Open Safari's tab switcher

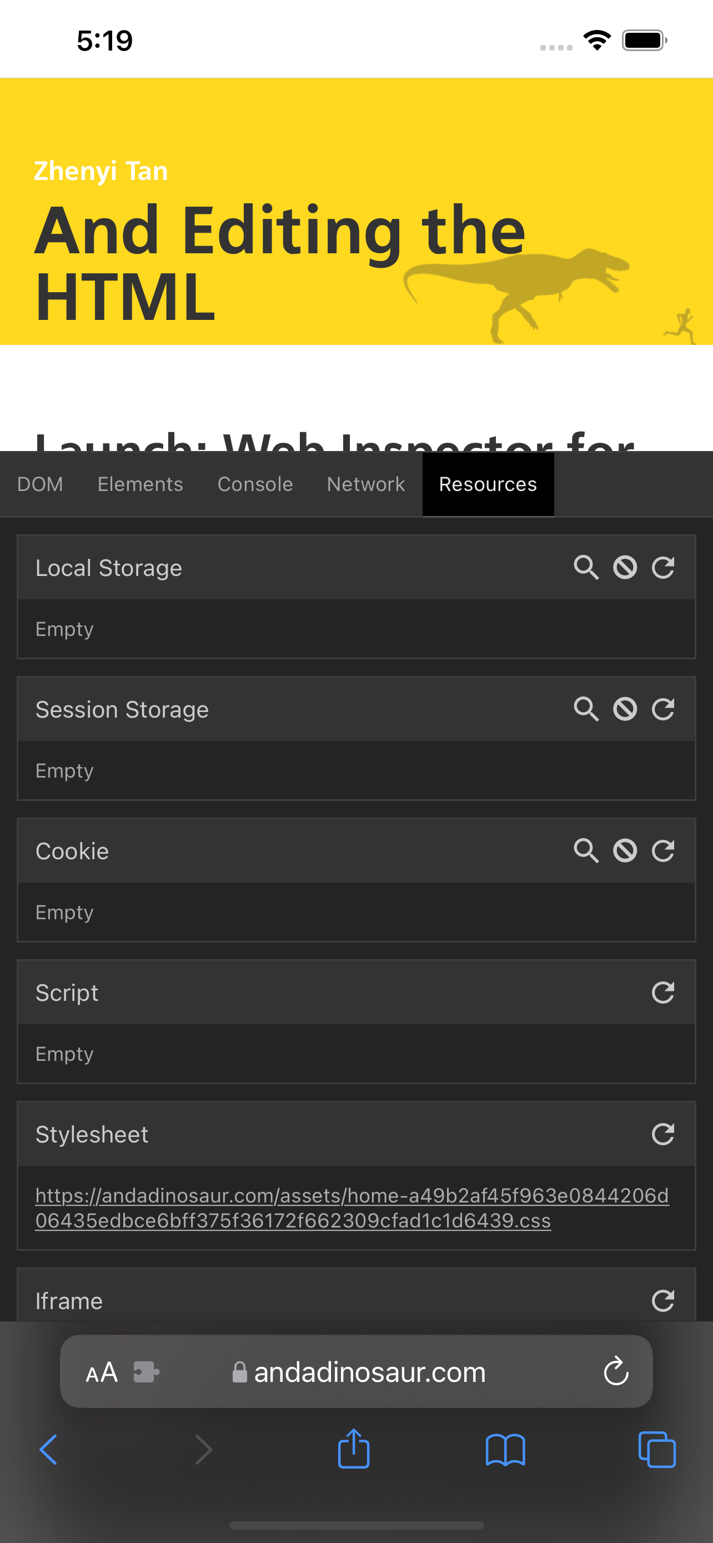657,1449
